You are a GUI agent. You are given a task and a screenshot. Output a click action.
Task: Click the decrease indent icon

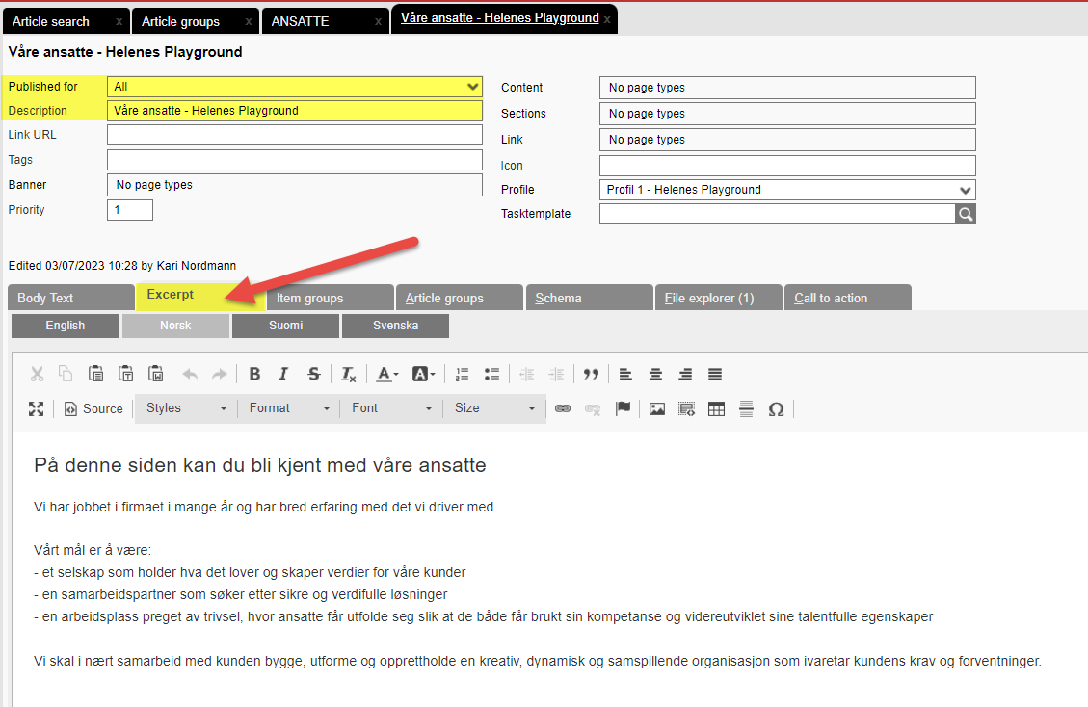(526, 374)
